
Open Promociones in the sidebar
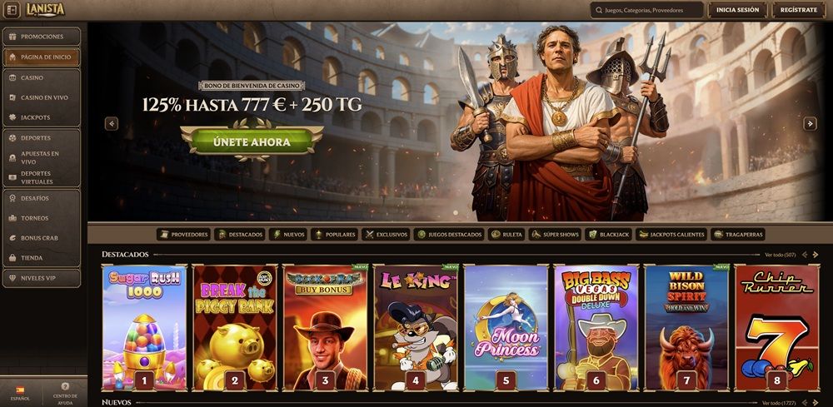(x=42, y=37)
